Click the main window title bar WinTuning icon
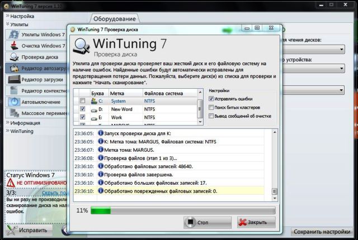Viewport: 358px width, 240px height. coord(7,6)
